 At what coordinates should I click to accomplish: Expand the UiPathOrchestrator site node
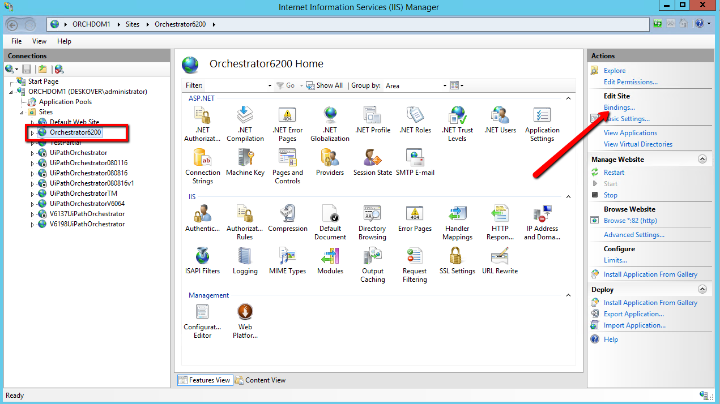click(x=33, y=153)
